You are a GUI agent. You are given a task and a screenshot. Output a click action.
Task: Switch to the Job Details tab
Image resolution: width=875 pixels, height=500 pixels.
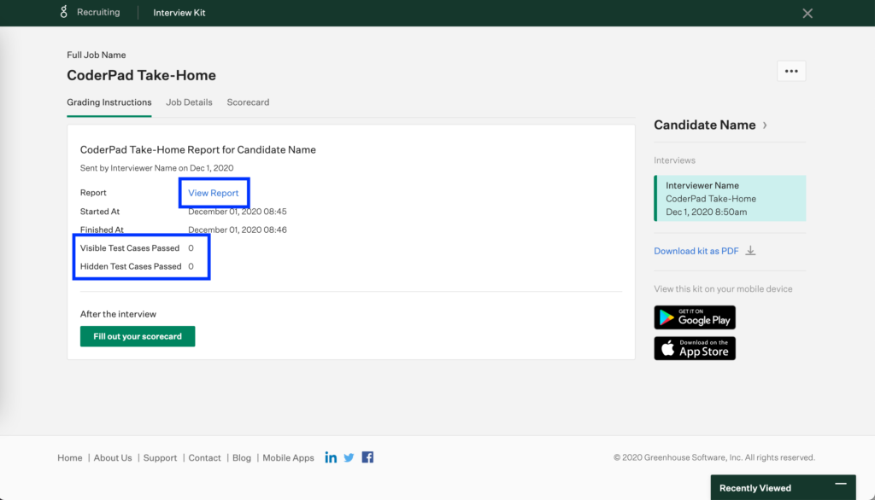coord(189,102)
